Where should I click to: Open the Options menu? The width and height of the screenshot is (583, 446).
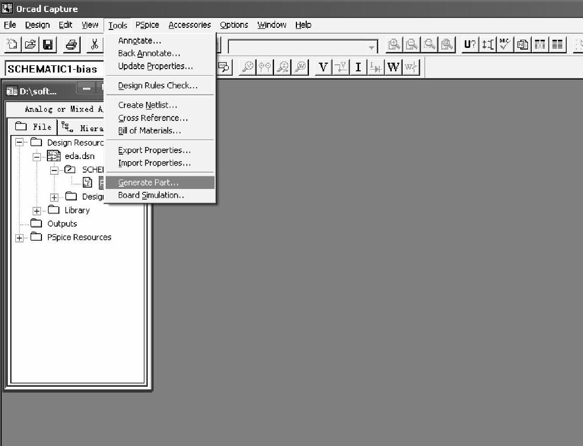[x=234, y=25]
